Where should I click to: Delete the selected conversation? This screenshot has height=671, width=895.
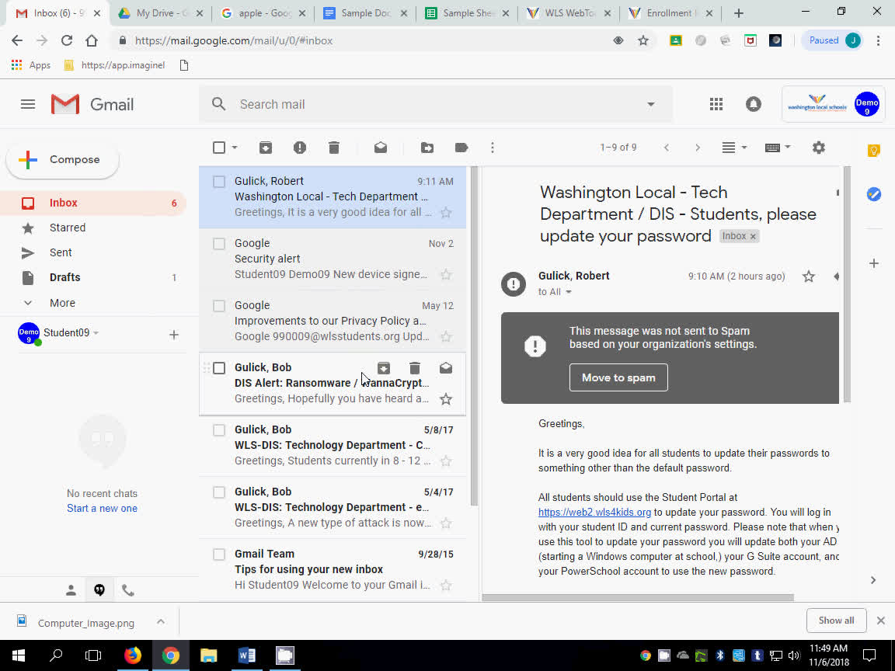point(334,147)
